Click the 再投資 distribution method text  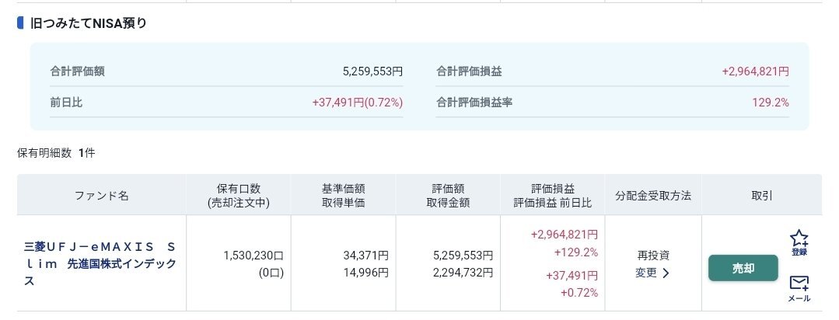[653, 256]
